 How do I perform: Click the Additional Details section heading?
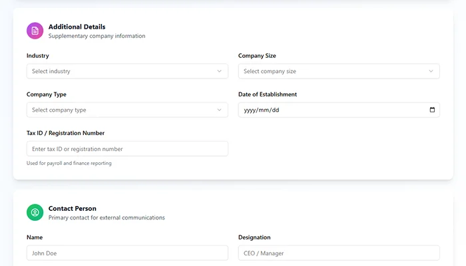point(77,27)
